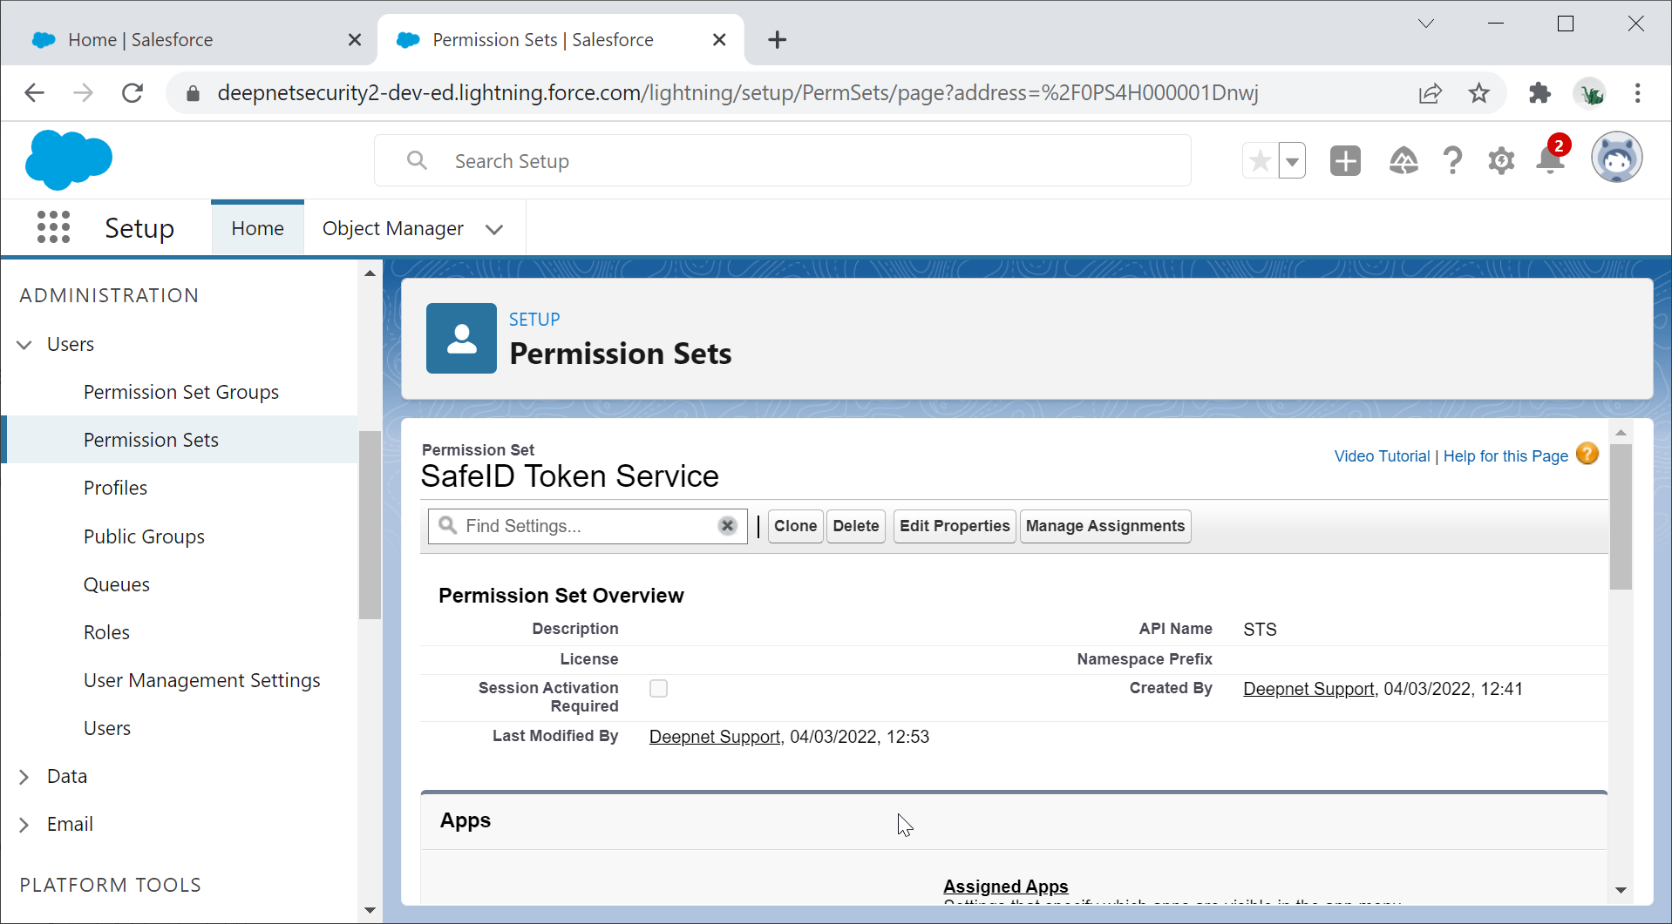Image resolution: width=1672 pixels, height=924 pixels.
Task: Click the Global Actions plus icon
Action: pyautogui.click(x=1345, y=161)
